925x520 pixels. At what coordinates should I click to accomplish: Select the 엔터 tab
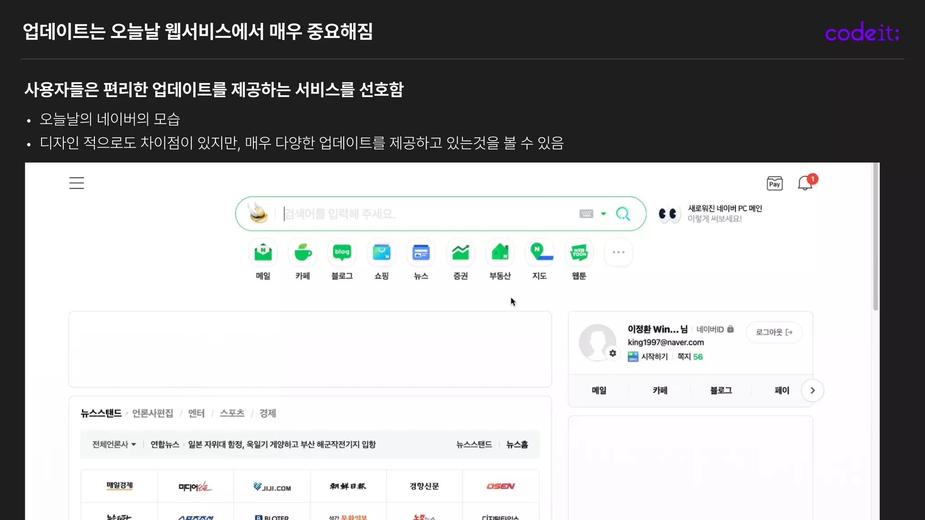[196, 413]
